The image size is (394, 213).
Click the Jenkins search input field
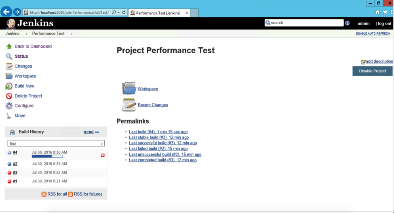coord(304,23)
